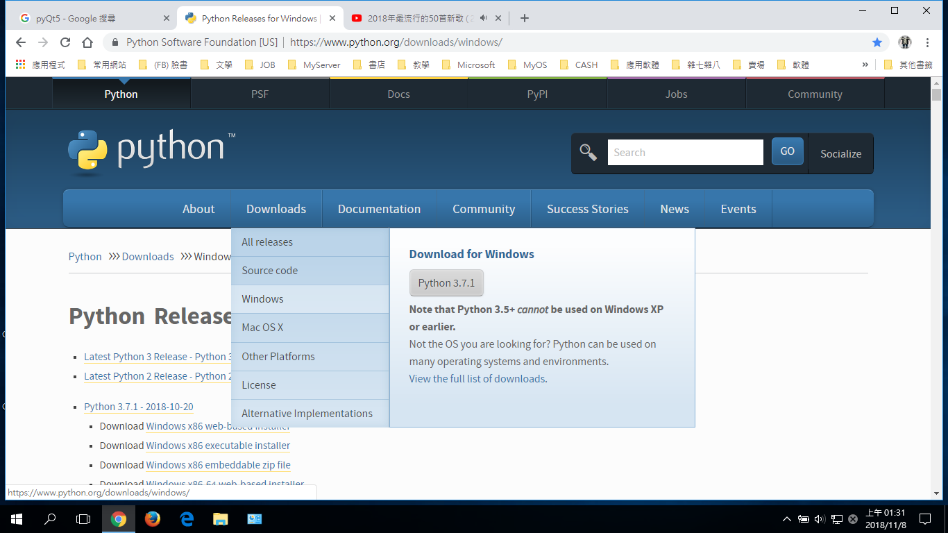Launch Firefox from the taskbar
The height and width of the screenshot is (533, 948).
(x=152, y=518)
